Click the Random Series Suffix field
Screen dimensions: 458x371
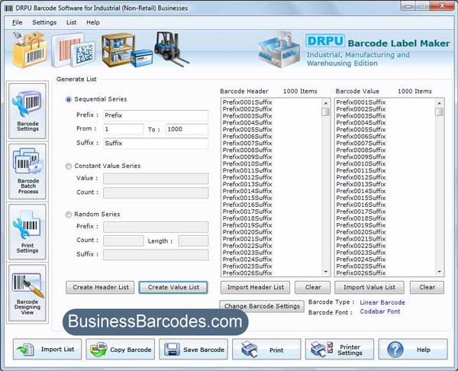tap(156, 254)
